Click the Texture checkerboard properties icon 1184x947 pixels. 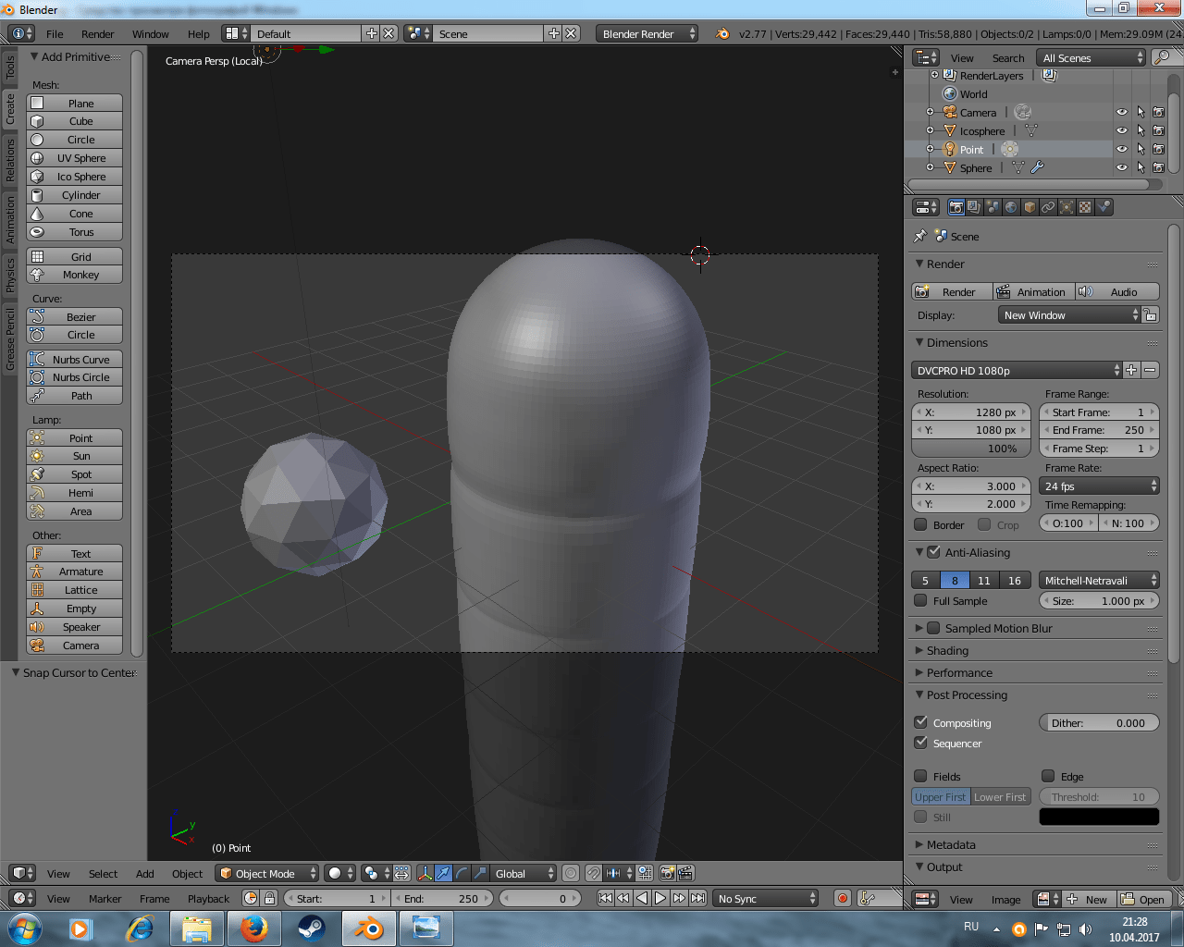click(1085, 207)
